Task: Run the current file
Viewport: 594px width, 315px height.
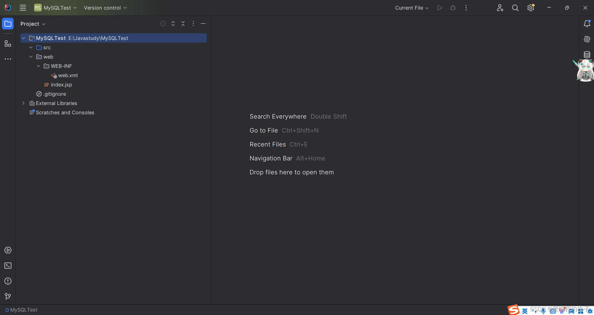Action: pos(440,8)
